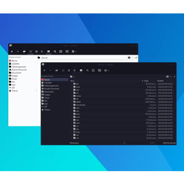Switch Racine window to compact view mode
The height and width of the screenshot is (184, 184).
[x=69, y=70]
